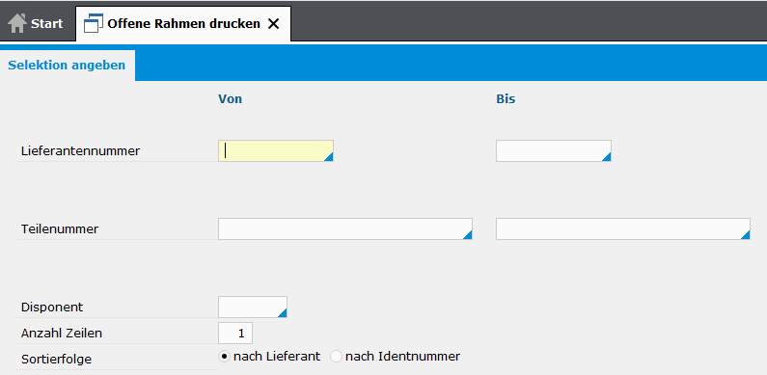Click the Sortierfolge label
The height and width of the screenshot is (375, 767).
pos(56,360)
